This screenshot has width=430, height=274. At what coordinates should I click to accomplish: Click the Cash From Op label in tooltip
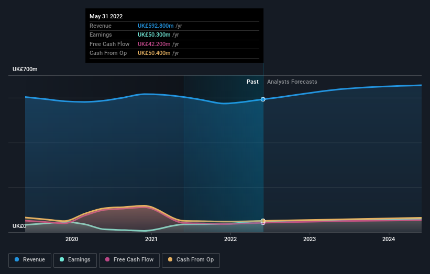coord(108,53)
